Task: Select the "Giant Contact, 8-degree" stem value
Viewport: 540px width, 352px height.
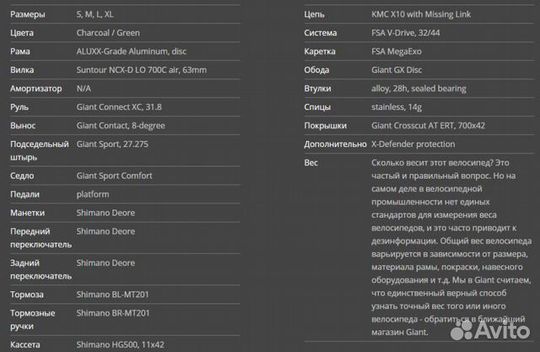Action: 121,125
